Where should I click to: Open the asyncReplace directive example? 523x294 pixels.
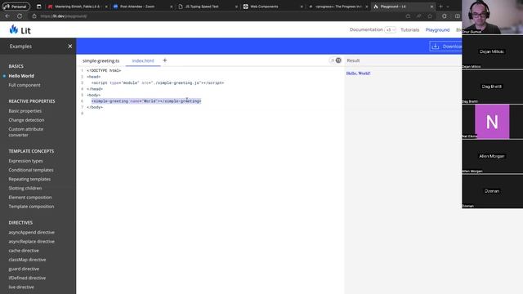31,242
